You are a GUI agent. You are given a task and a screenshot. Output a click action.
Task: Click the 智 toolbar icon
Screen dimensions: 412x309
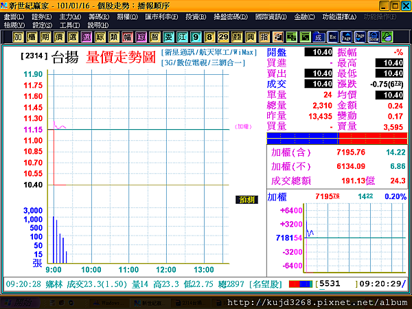(x=154, y=37)
